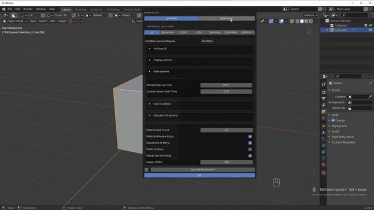
Task: Click the red HardOps icon in viewport header
Action: pyautogui.click(x=70, y=21)
